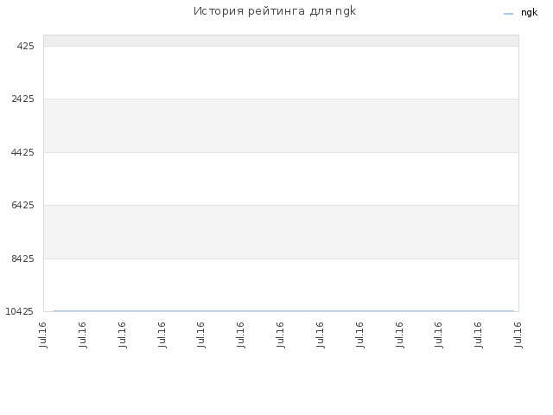Click the gray band between 2425 and 4425

[x=281, y=125]
